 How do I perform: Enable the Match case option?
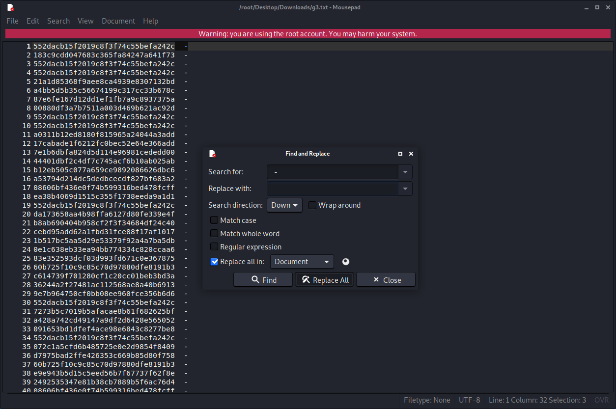click(x=214, y=220)
